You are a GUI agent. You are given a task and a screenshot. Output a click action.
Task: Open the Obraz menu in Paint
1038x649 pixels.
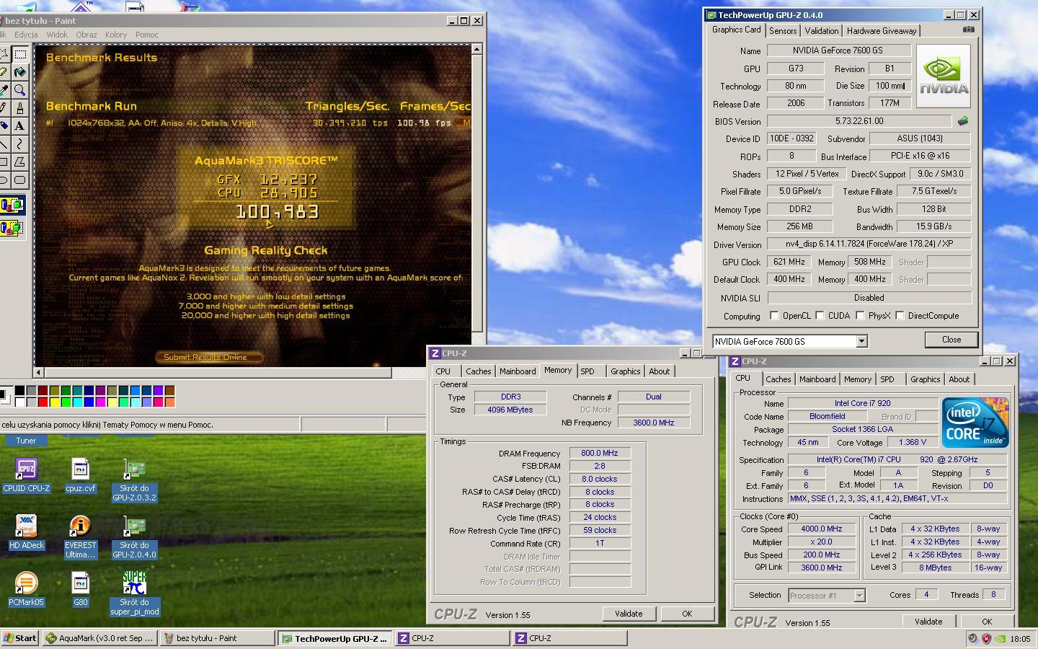(86, 35)
